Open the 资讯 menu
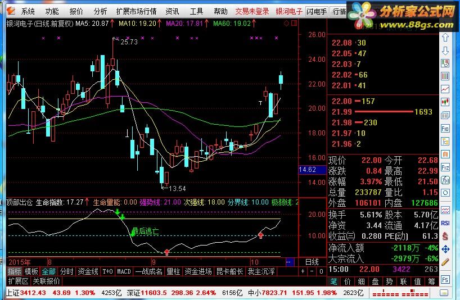The image size is (460, 300). click(x=172, y=11)
